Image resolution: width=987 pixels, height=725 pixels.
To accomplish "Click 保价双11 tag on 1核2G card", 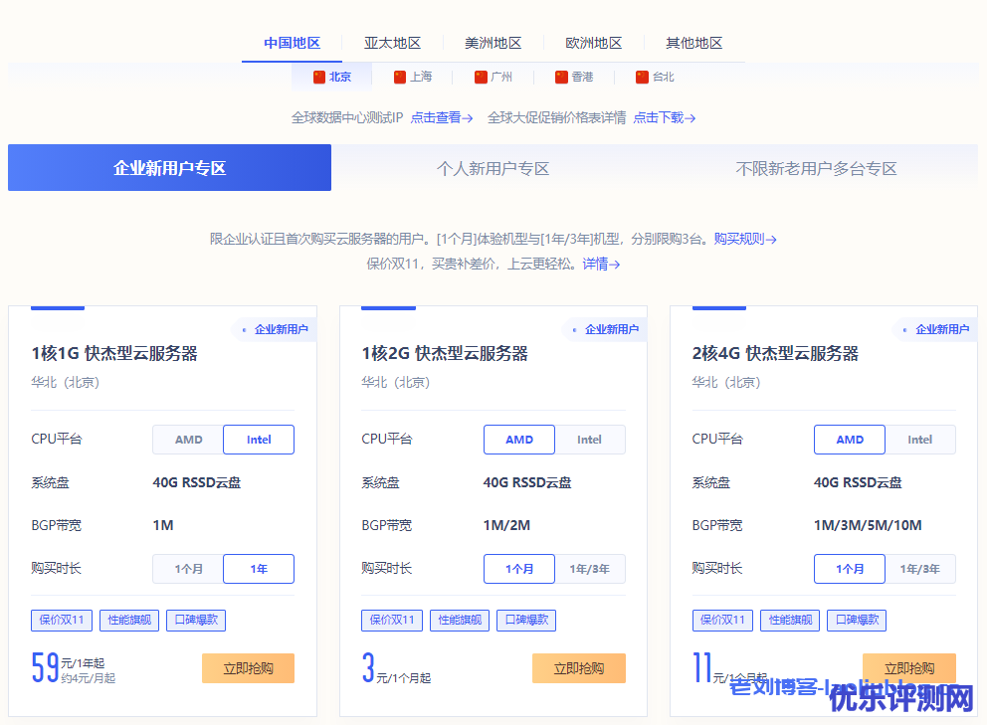I will tap(392, 621).
